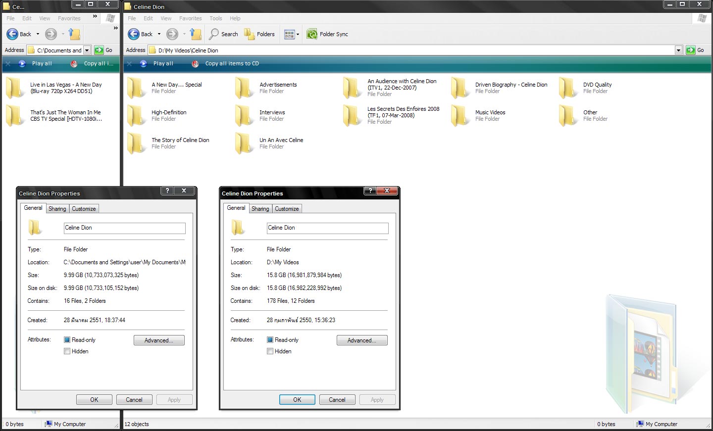Click Forward arrow in left C:\Documents window
The image size is (713, 431).
click(51, 34)
